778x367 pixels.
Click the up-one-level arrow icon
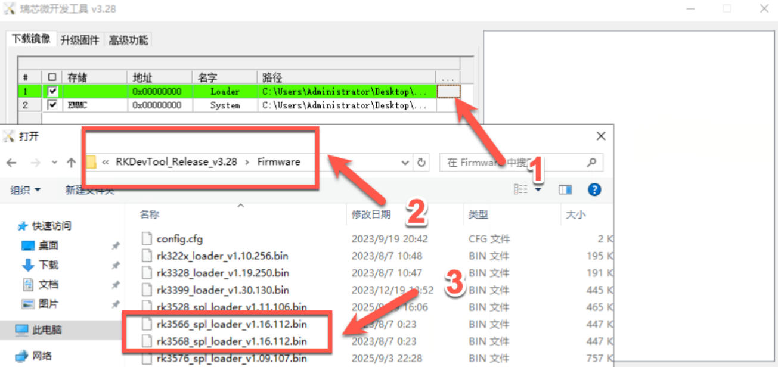pos(72,163)
